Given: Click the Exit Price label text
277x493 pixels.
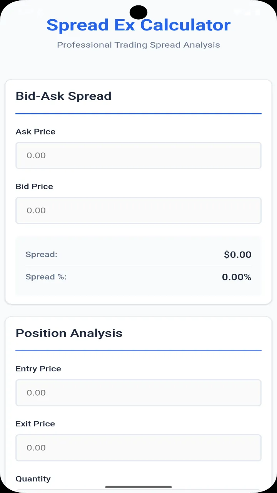Looking at the screenshot, I should click(35, 424).
